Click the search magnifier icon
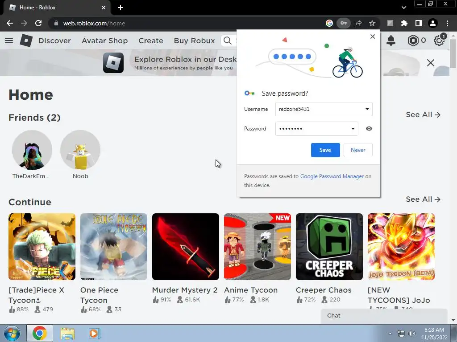 click(228, 41)
